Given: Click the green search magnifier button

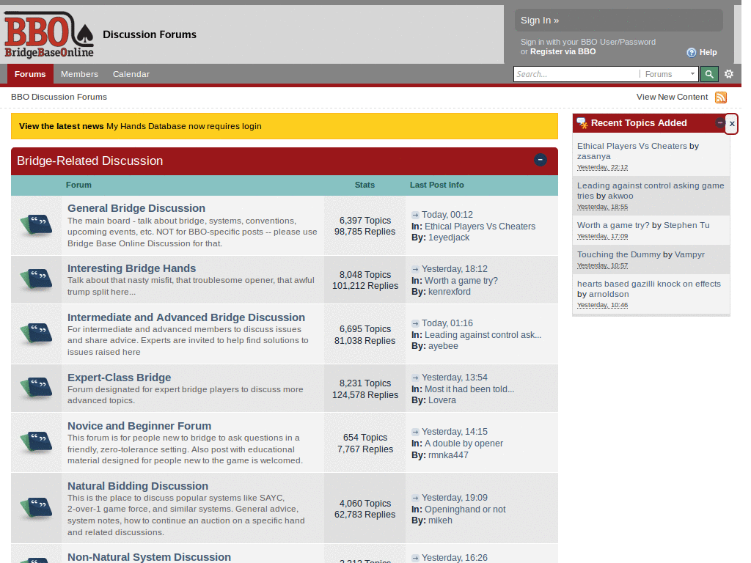Looking at the screenshot, I should click(x=708, y=74).
